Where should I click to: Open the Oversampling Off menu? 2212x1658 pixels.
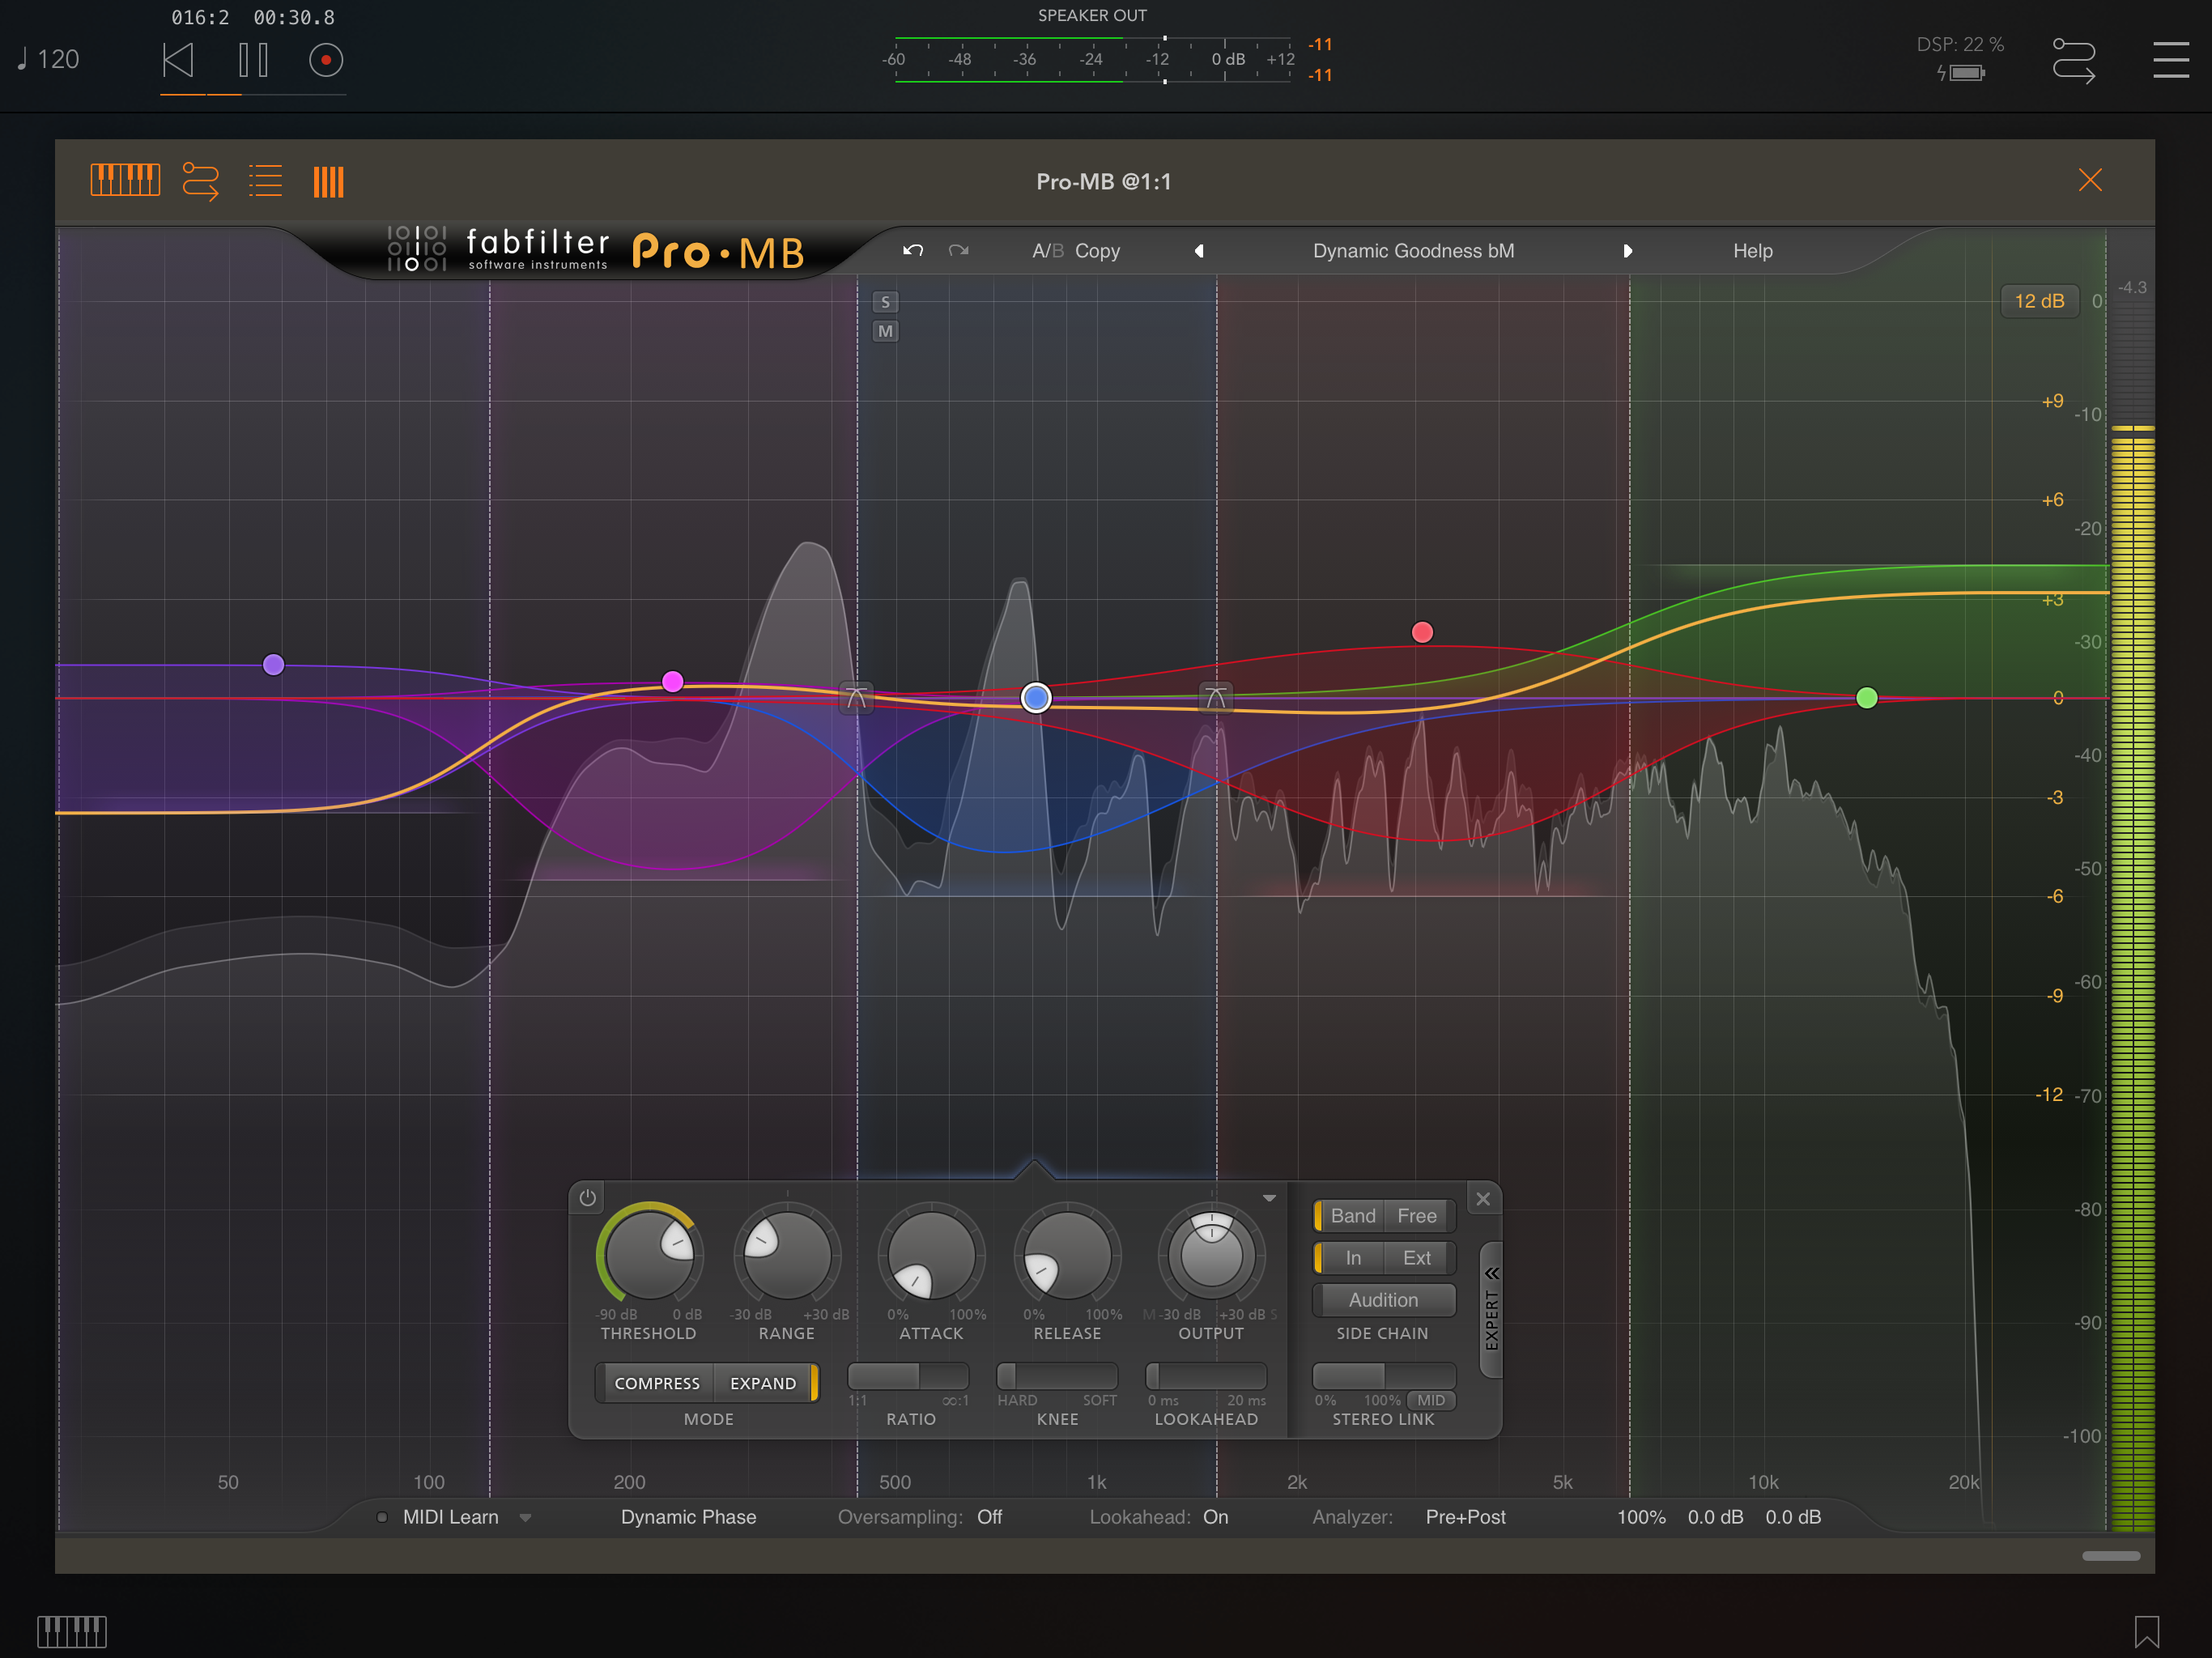(x=990, y=1517)
